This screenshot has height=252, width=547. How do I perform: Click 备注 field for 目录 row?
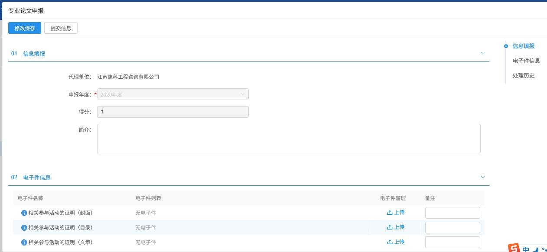pyautogui.click(x=453, y=228)
